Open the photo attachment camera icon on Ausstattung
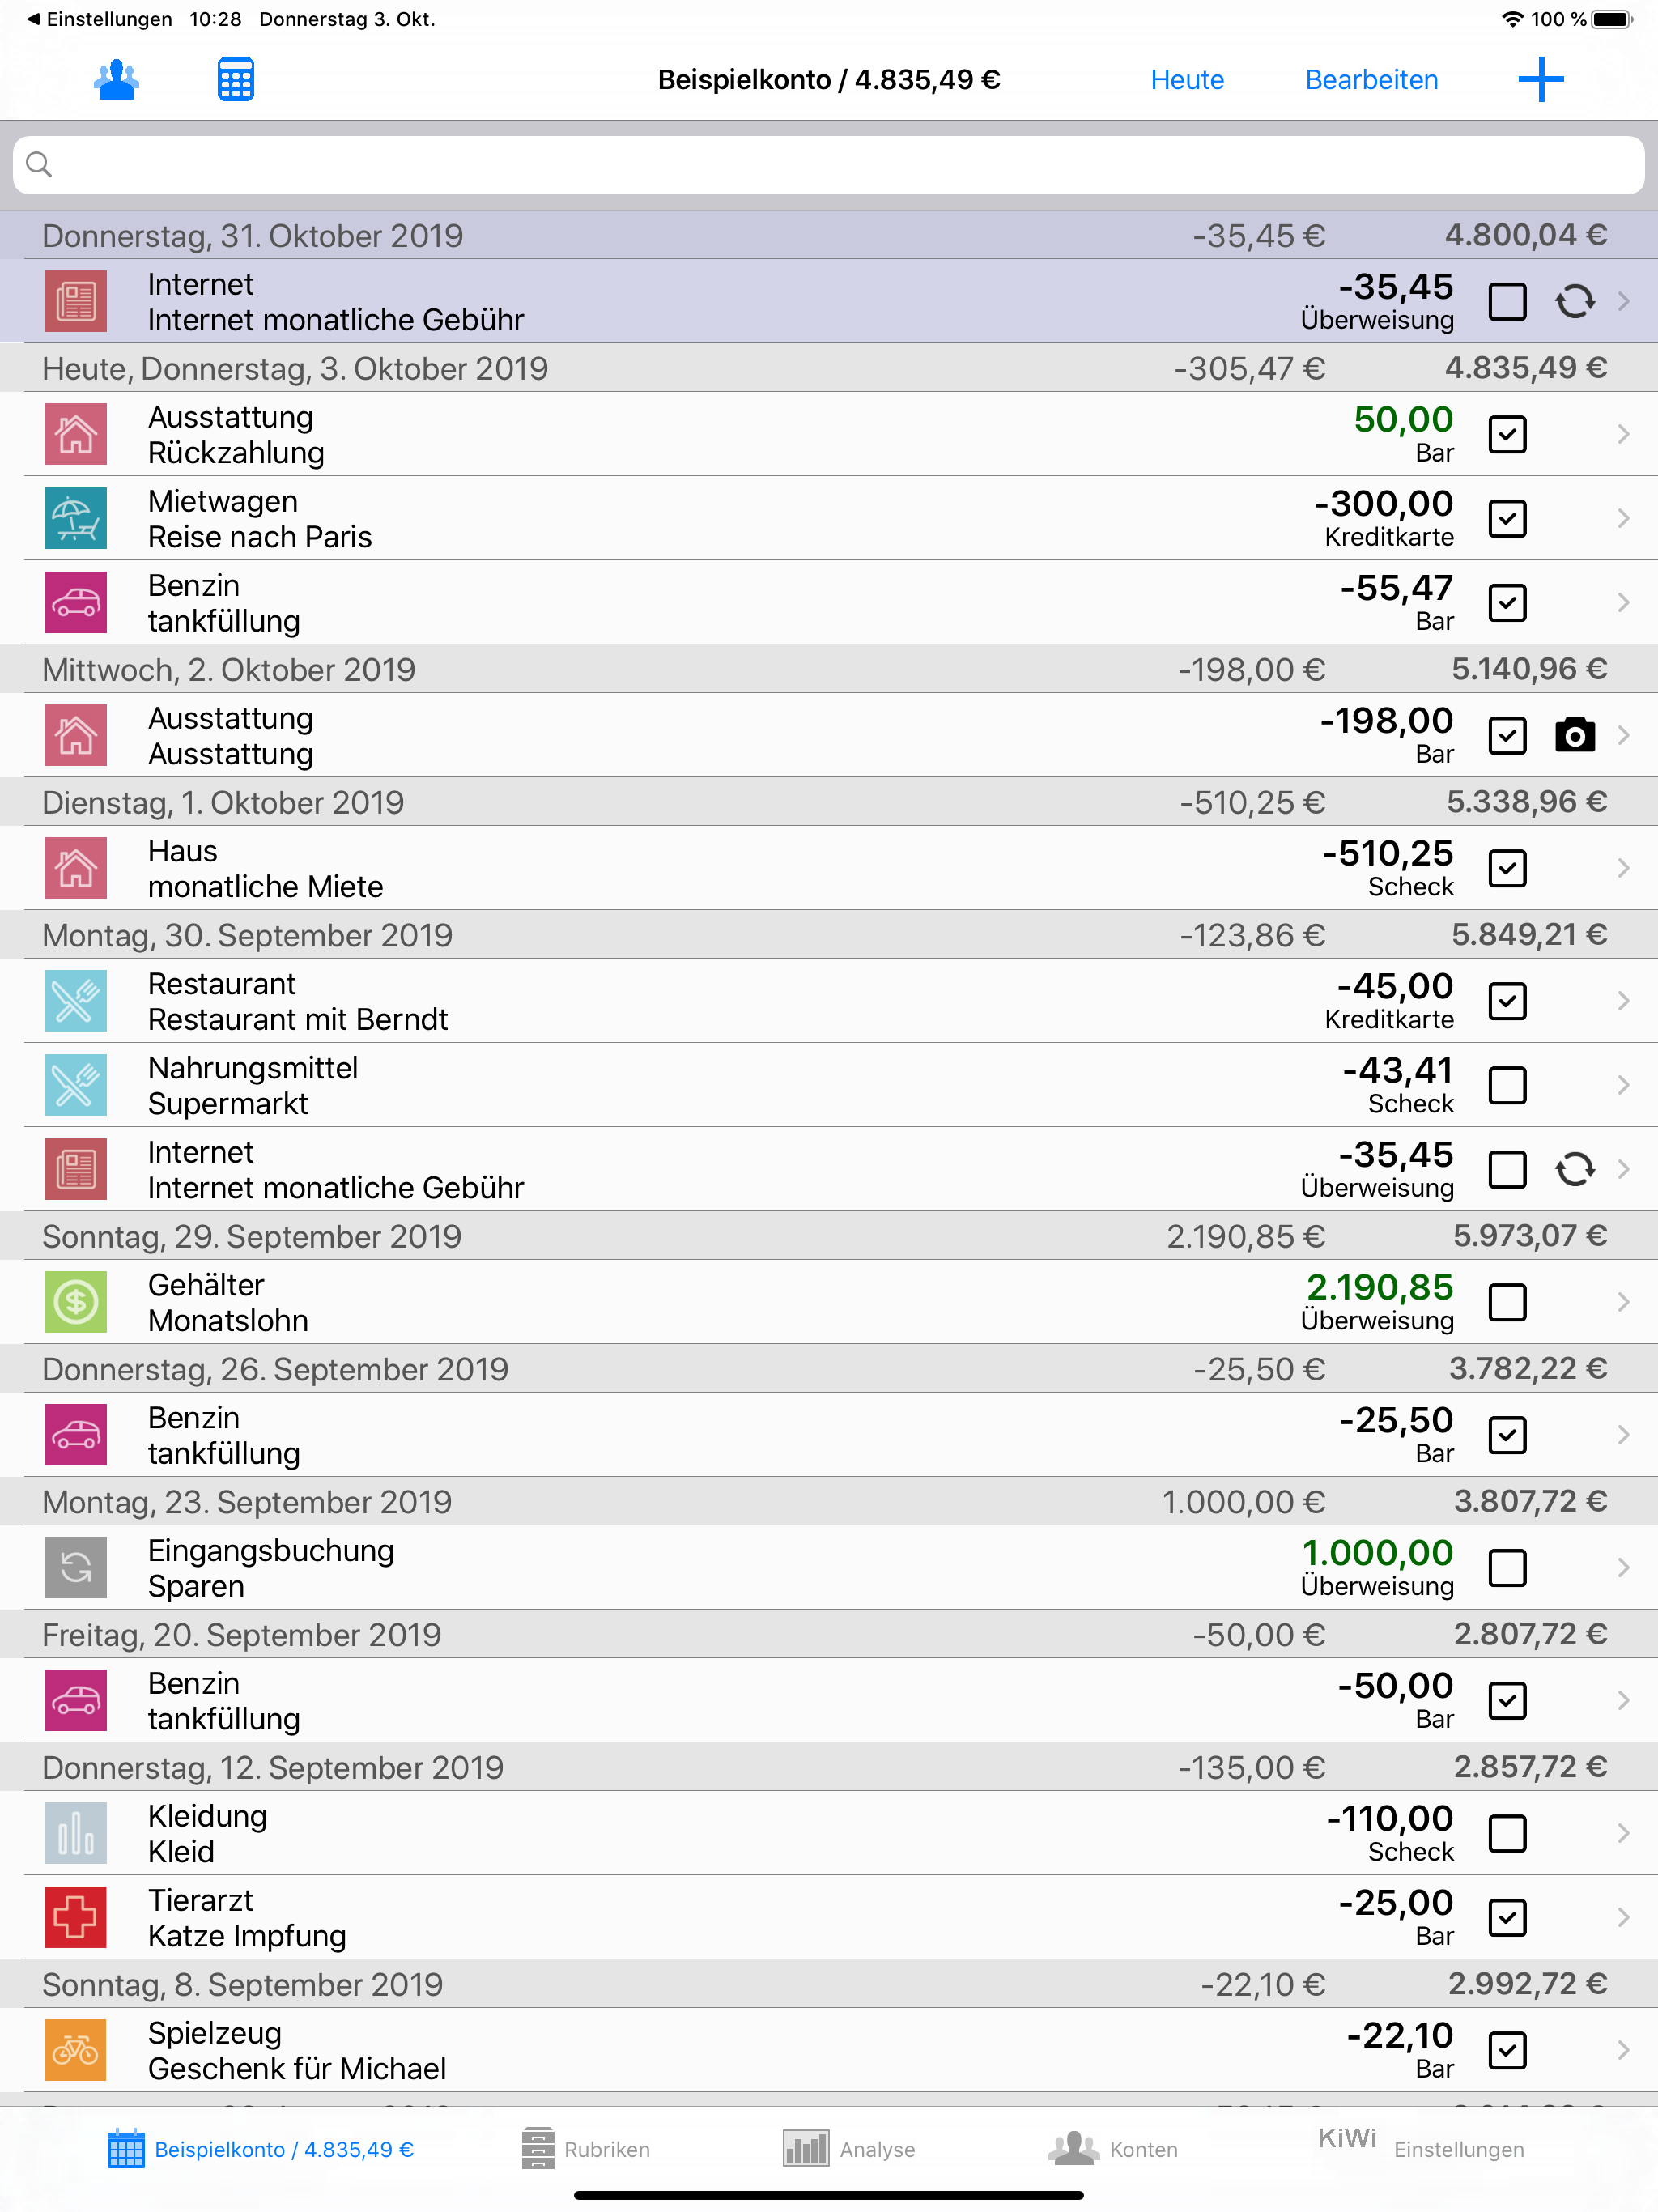 (1575, 735)
